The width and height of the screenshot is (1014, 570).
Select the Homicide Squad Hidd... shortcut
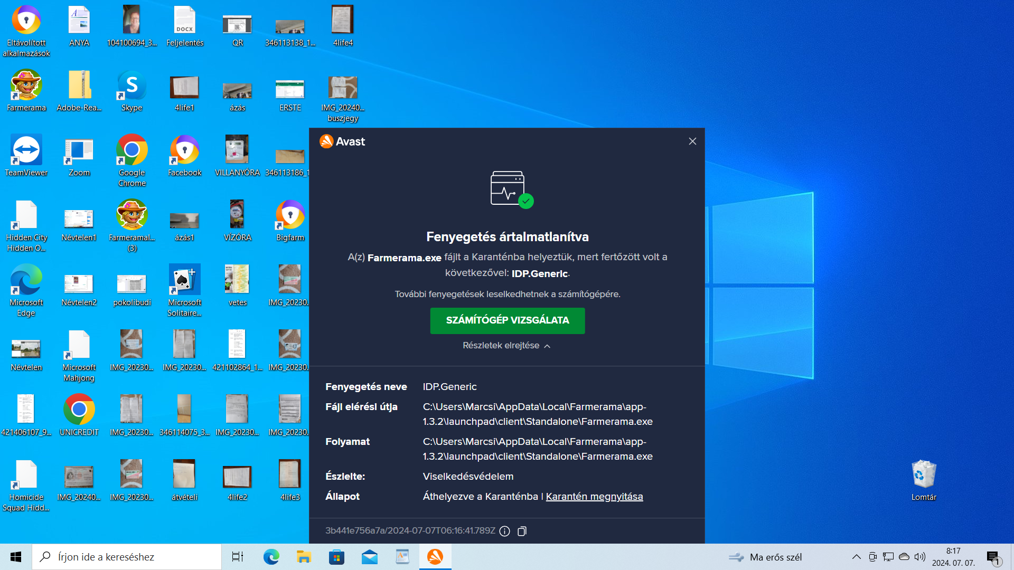pos(26,486)
